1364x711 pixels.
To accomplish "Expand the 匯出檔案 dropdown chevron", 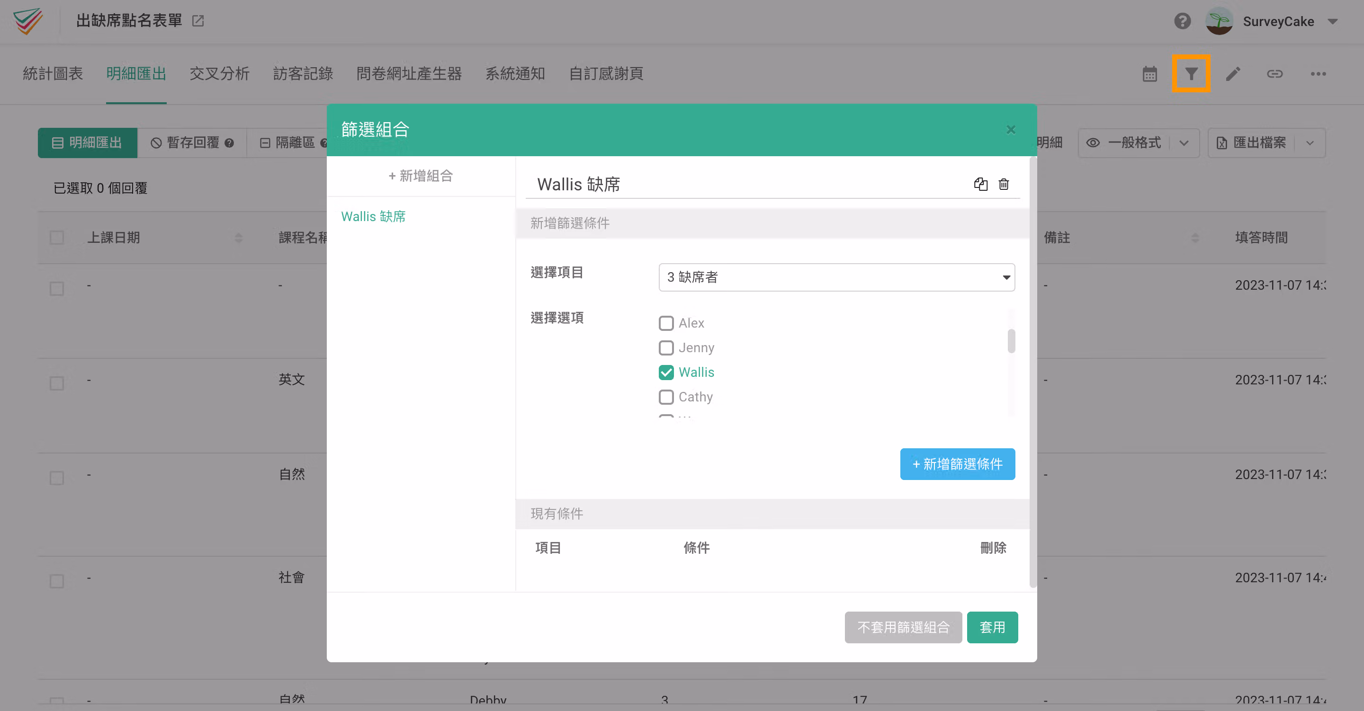I will (1310, 143).
